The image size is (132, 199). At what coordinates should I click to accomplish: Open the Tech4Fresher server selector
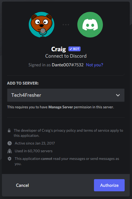tap(66, 95)
